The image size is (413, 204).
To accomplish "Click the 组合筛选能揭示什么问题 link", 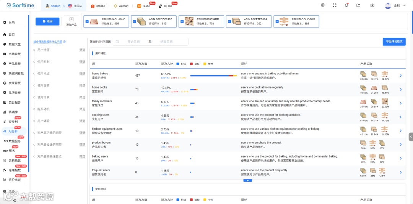I will (x=48, y=42).
